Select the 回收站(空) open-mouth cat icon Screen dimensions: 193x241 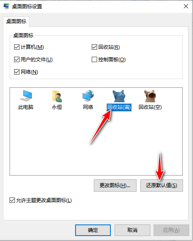click(x=150, y=96)
